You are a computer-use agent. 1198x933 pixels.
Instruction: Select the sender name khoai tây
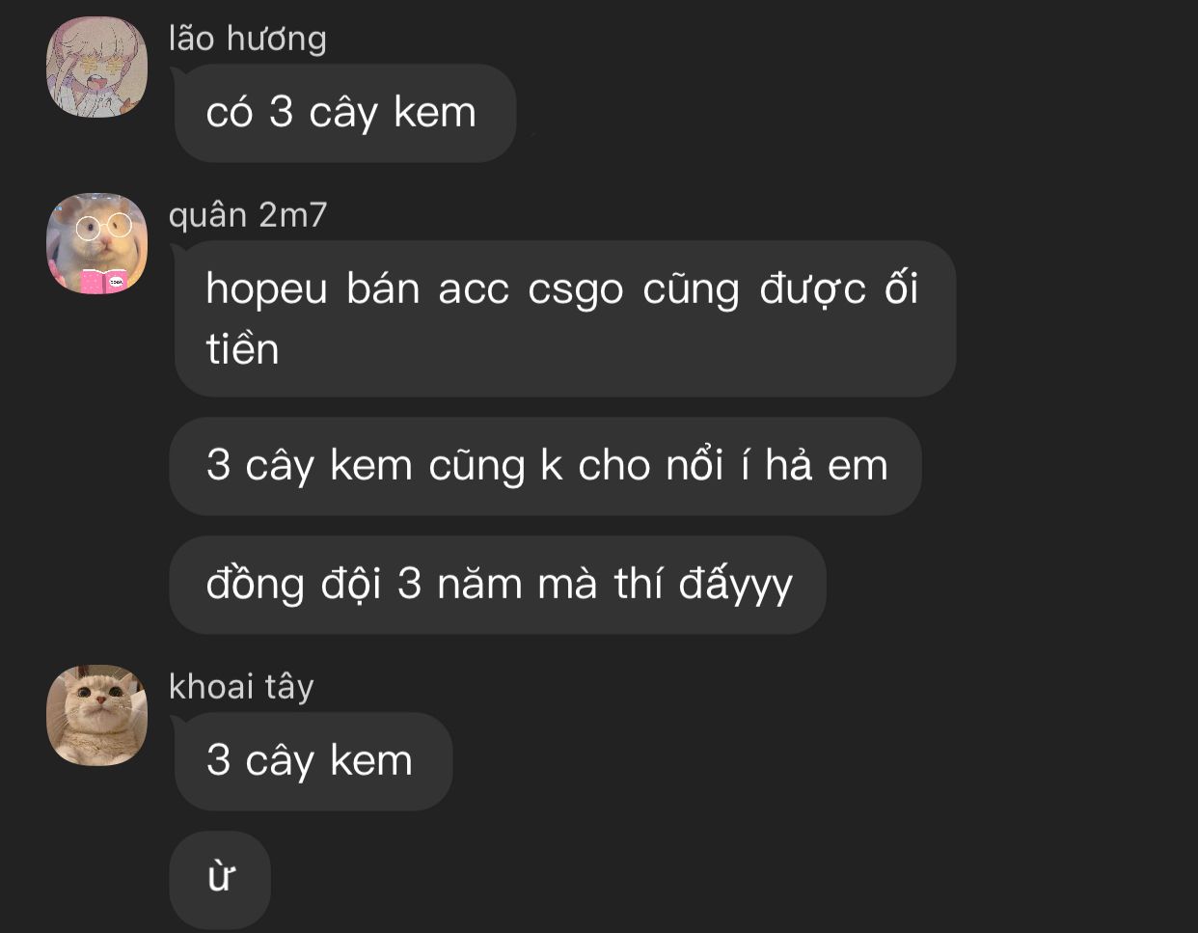click(x=241, y=686)
